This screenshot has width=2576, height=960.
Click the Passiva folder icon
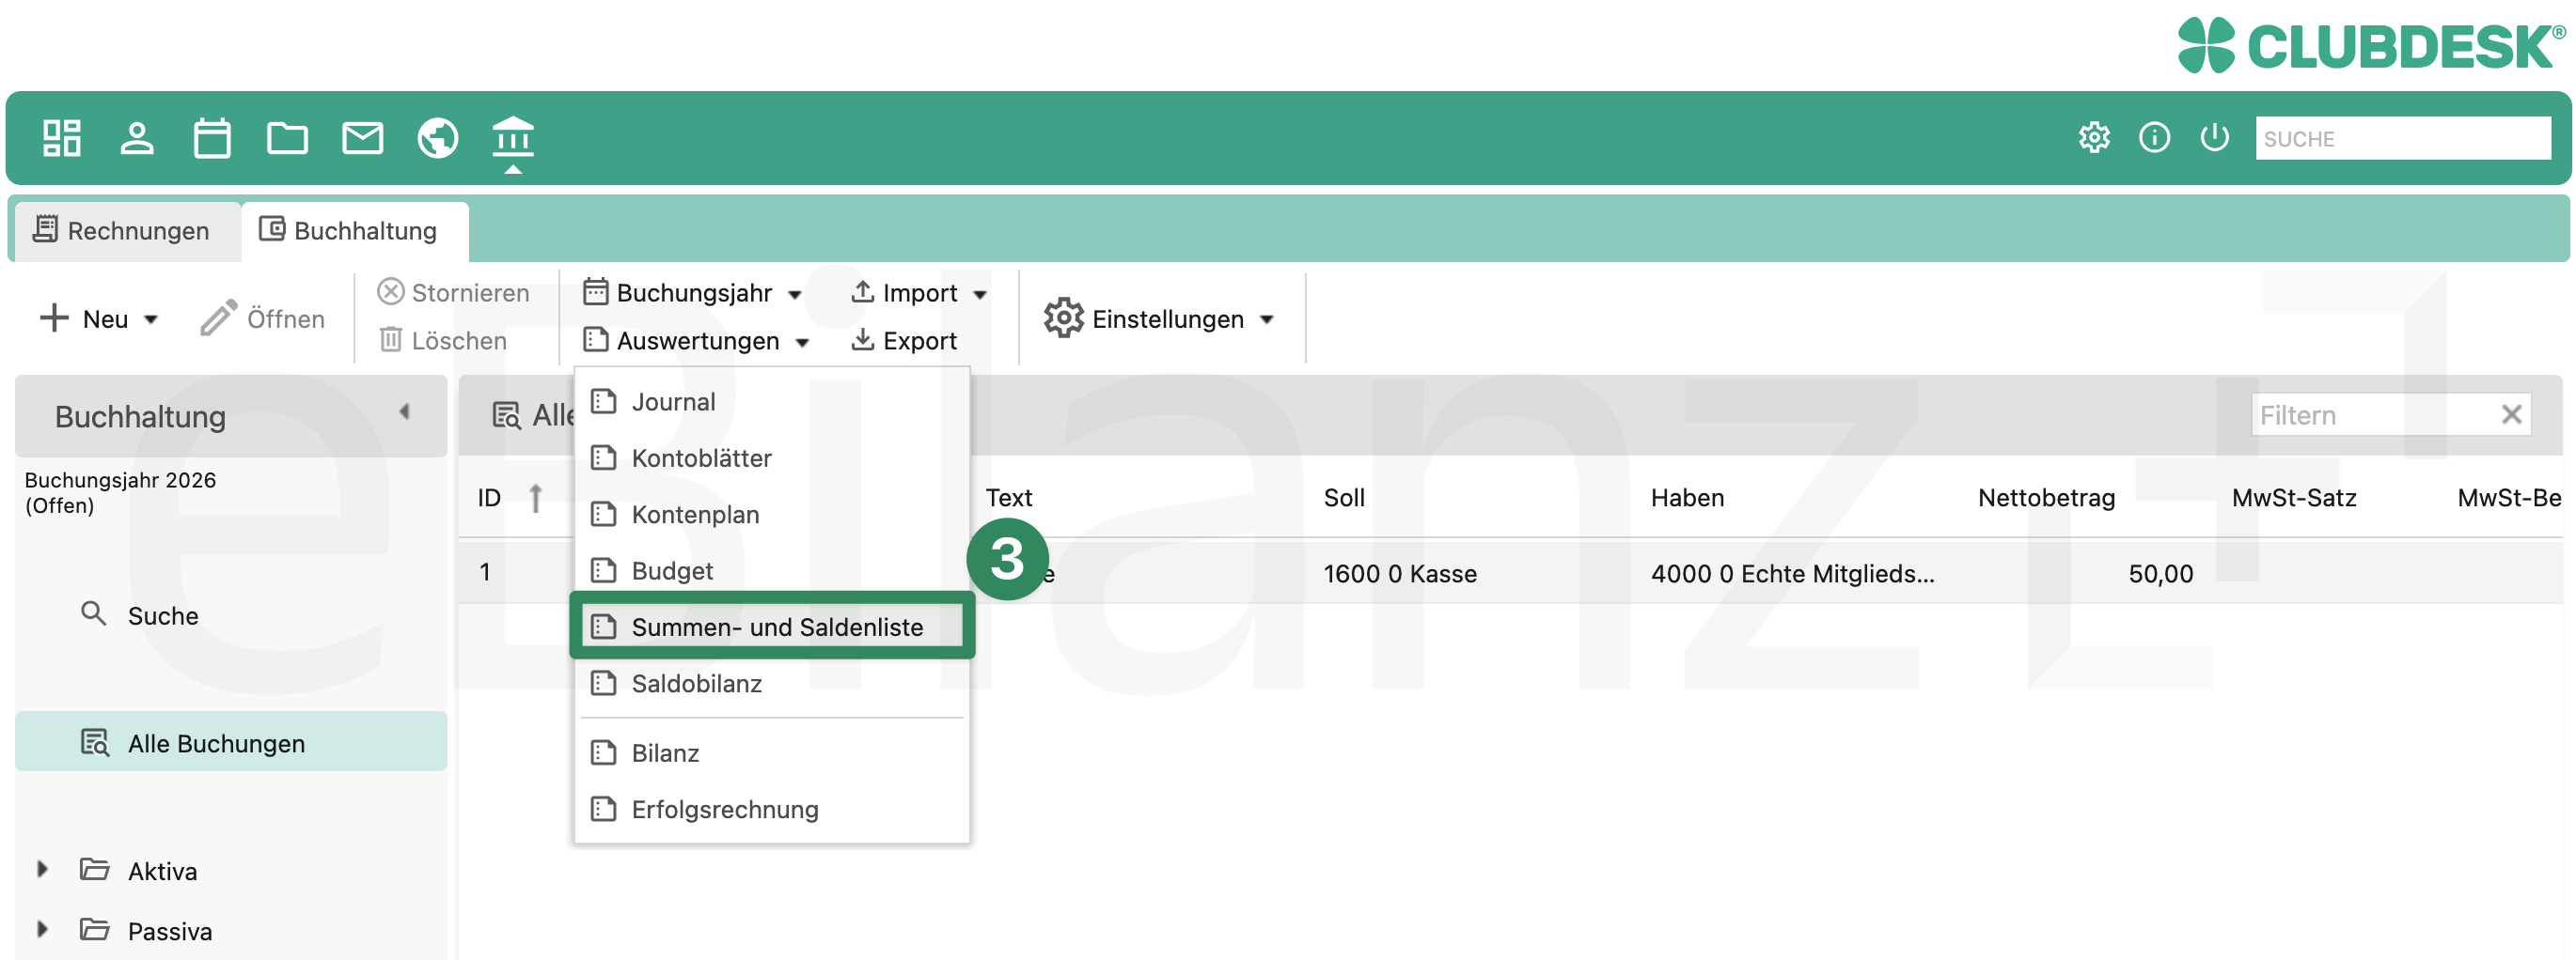pyautogui.click(x=95, y=929)
